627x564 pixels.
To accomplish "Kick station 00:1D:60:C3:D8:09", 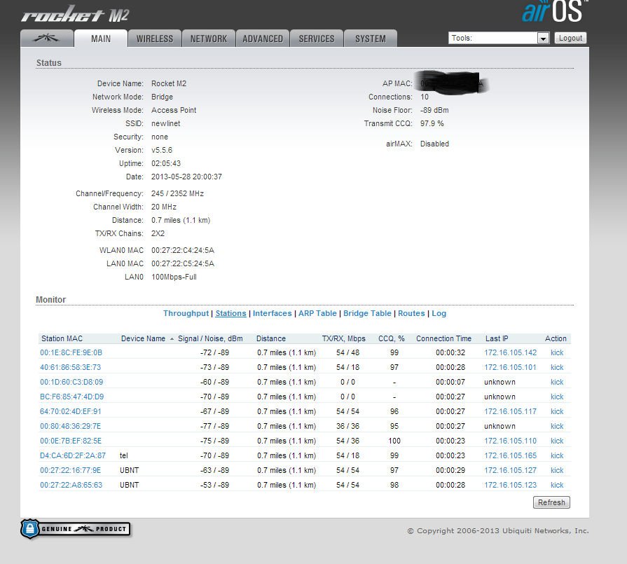I will tap(557, 382).
